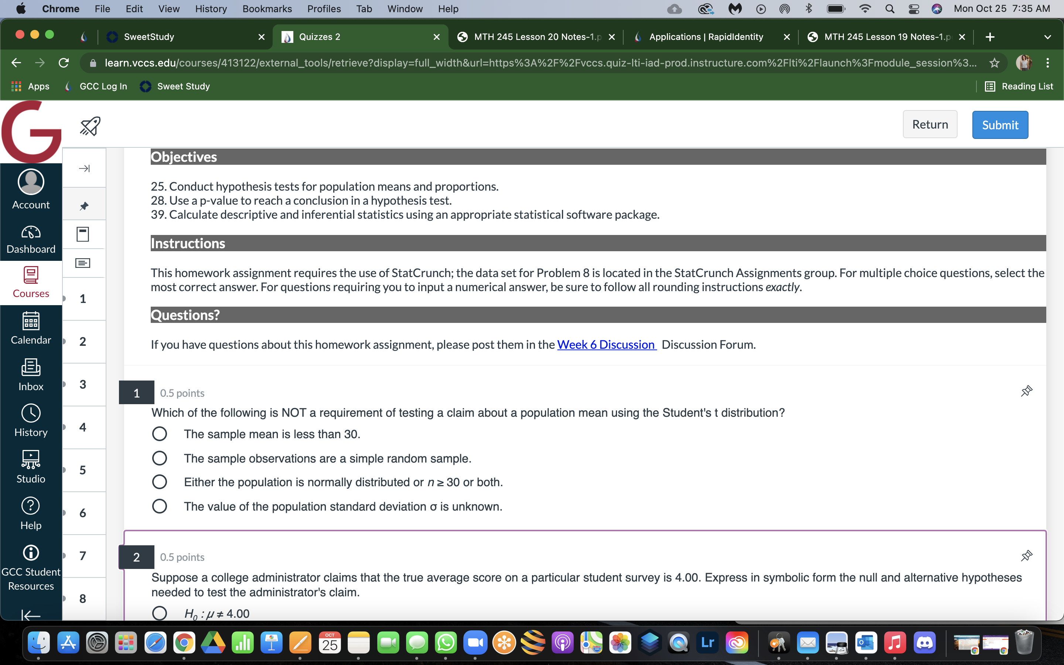Open the Calendar sidebar icon
The height and width of the screenshot is (665, 1064).
tap(31, 328)
